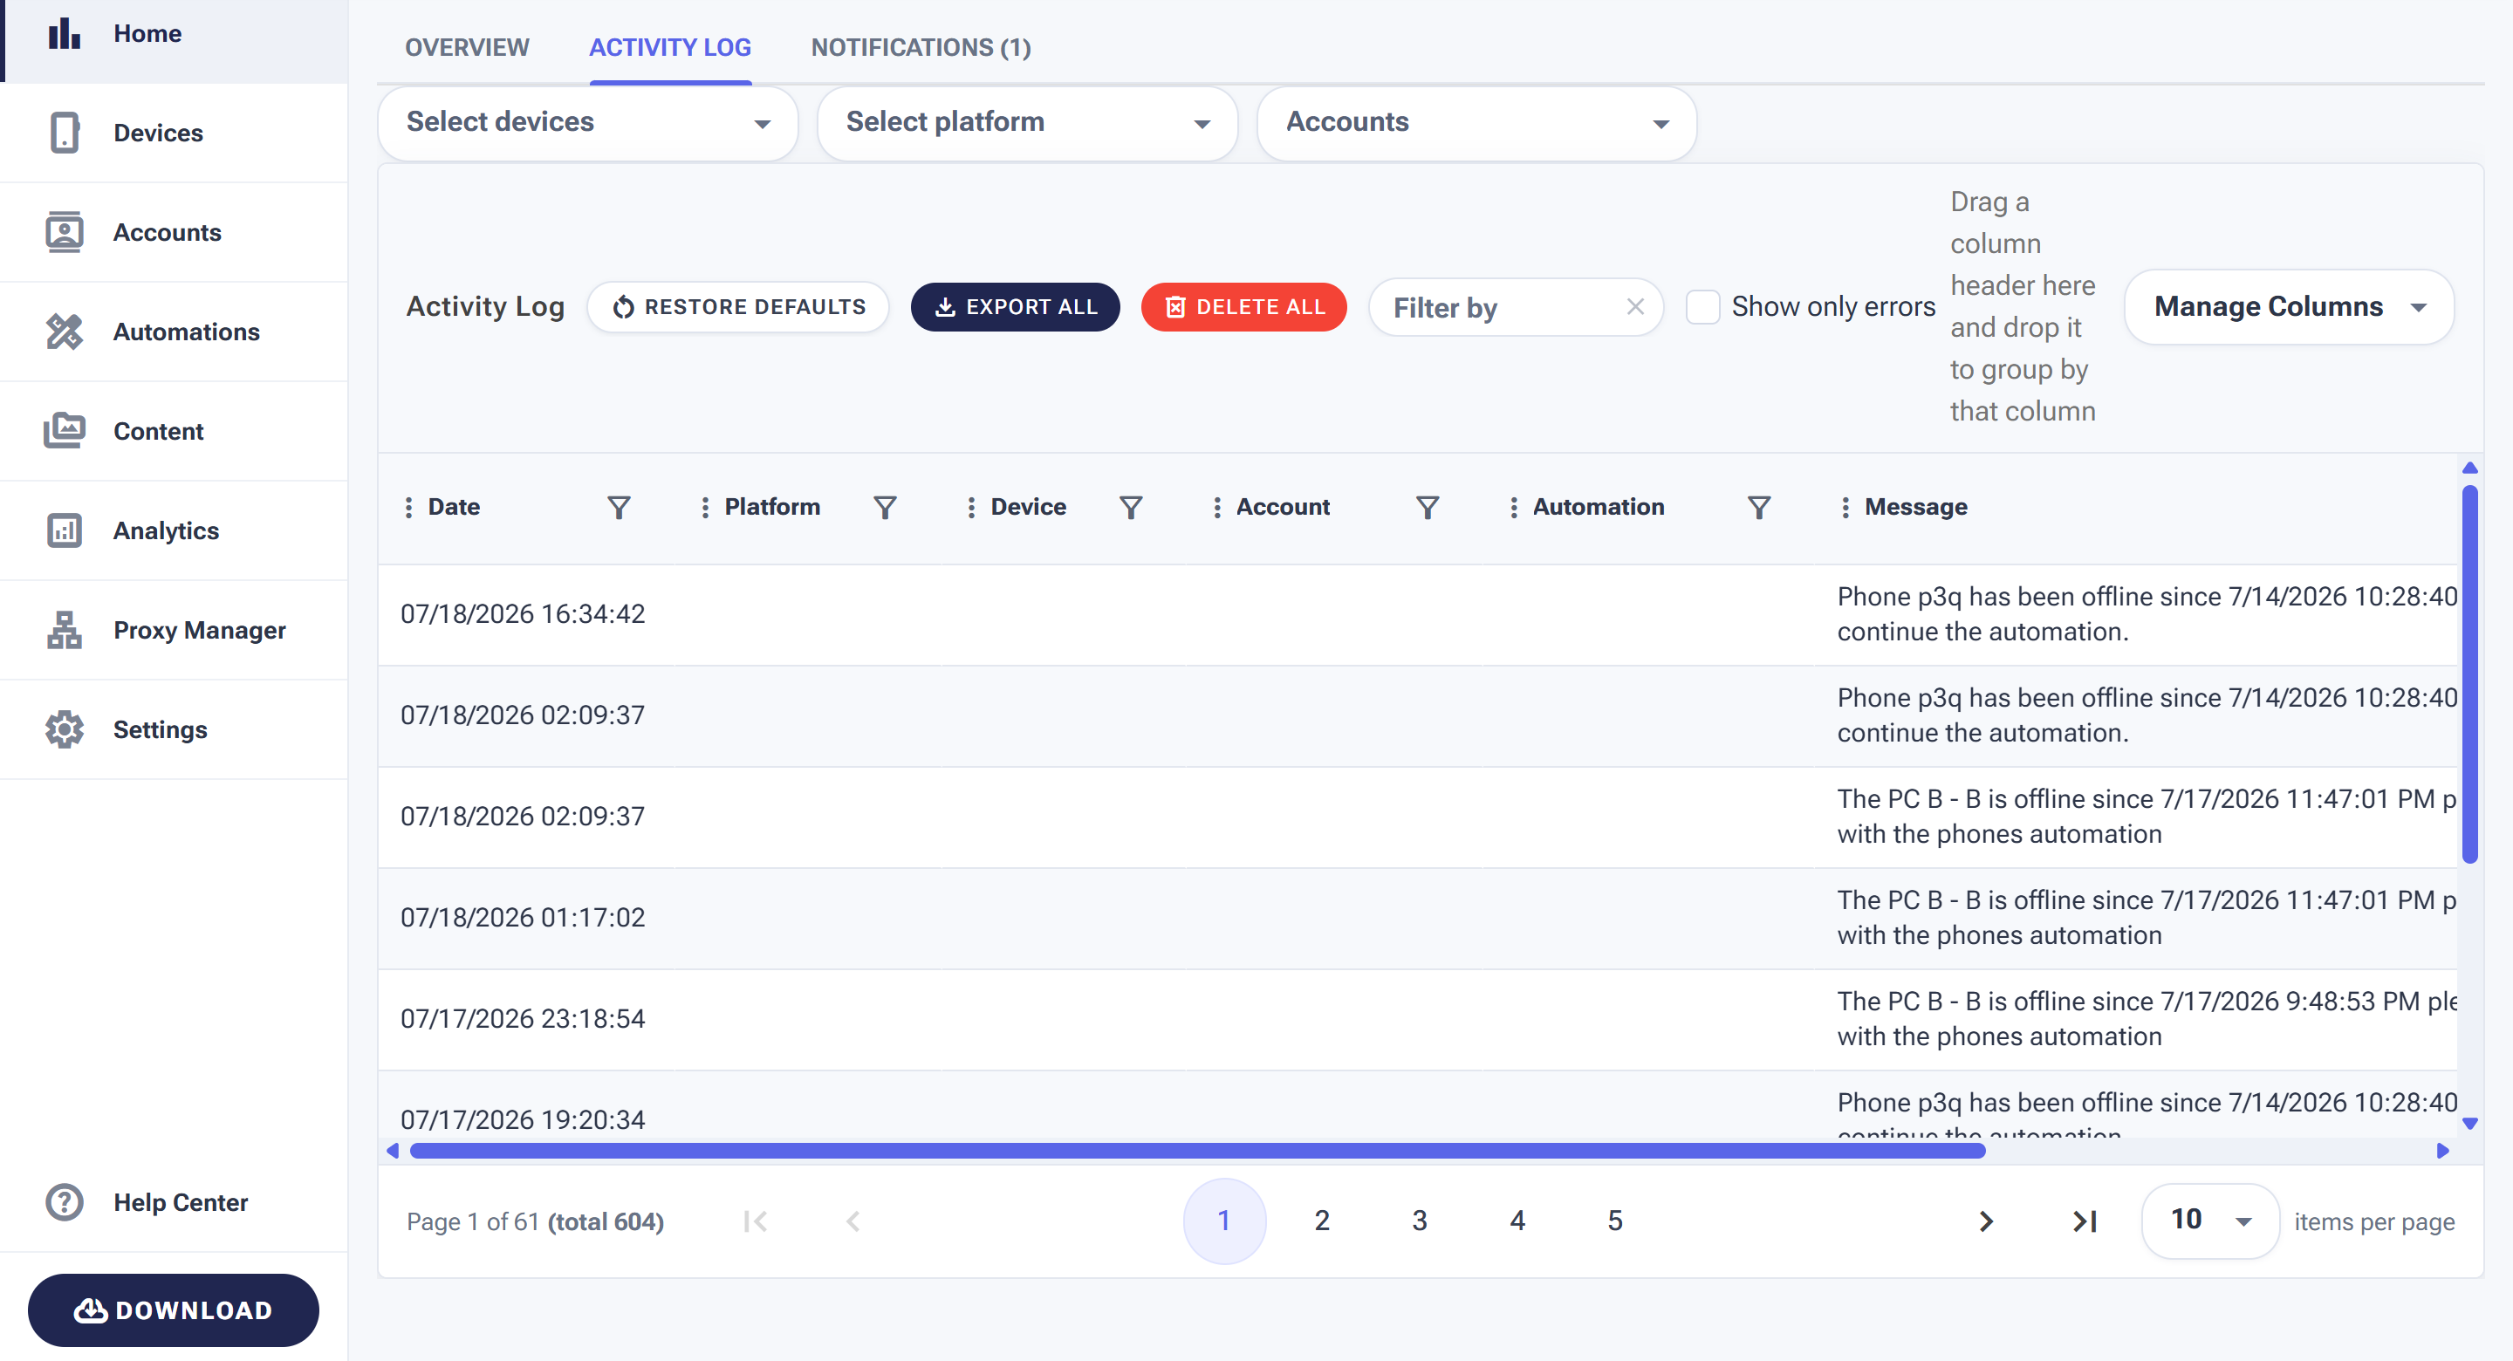The width and height of the screenshot is (2513, 1361).
Task: Go to previous page arrow
Action: coord(853,1221)
